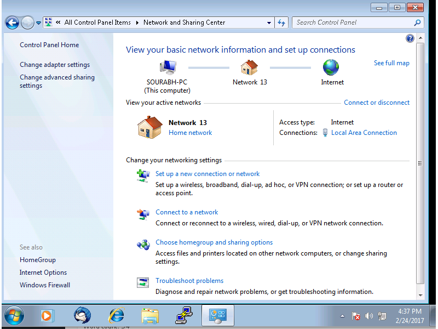
Task: Select All Control Panel Items breadcrumb
Action: [97, 22]
